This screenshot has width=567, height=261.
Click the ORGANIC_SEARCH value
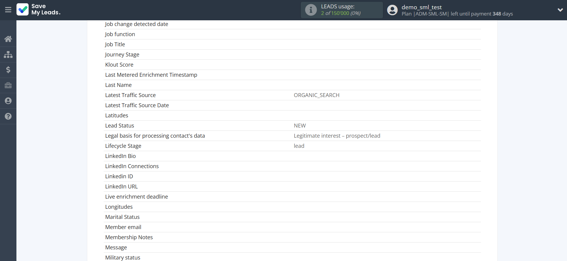[316, 95]
